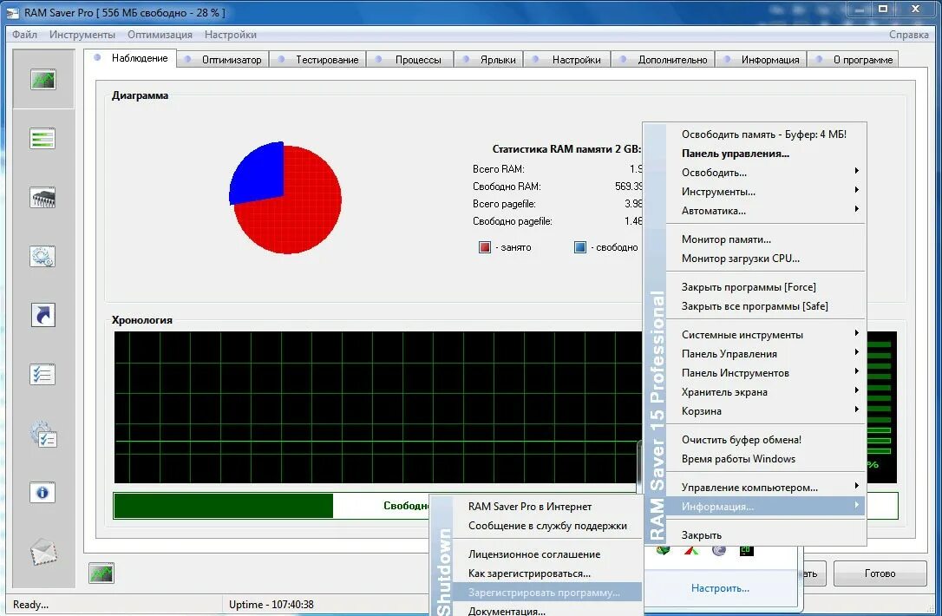Select the Наблюдение tab

point(131,58)
